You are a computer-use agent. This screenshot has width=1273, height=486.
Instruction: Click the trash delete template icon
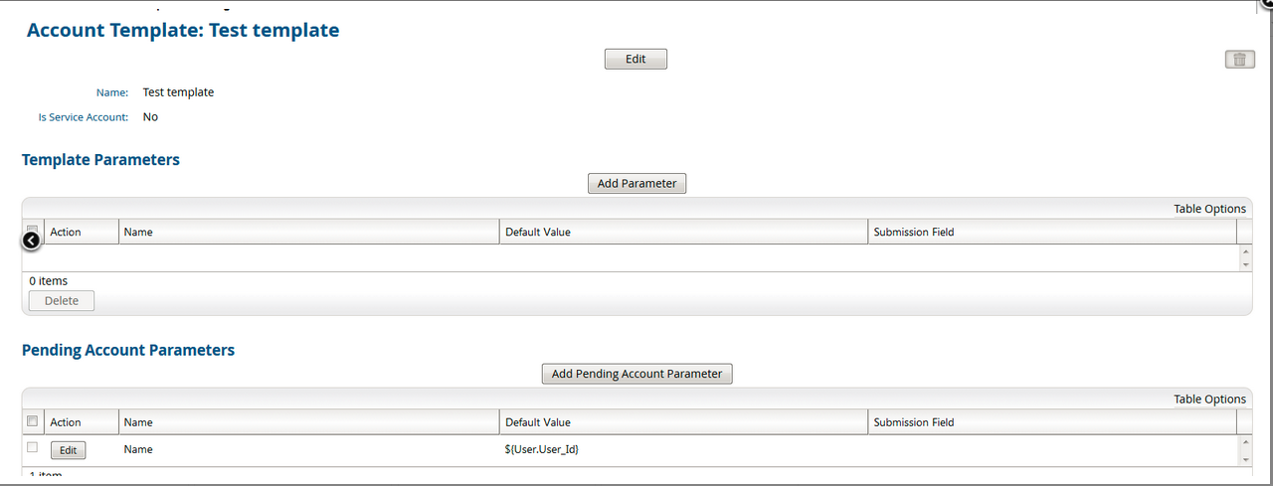pyautogui.click(x=1239, y=60)
